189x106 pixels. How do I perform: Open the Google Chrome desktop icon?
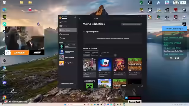(x=4, y=97)
